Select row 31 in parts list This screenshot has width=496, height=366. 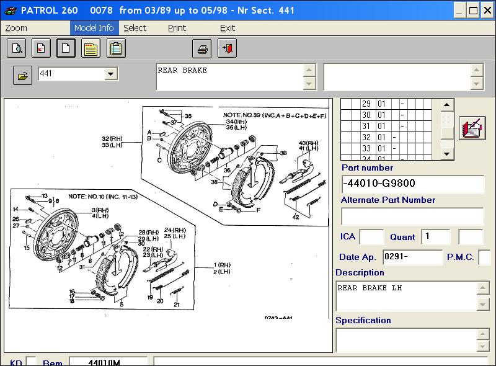tap(386, 126)
